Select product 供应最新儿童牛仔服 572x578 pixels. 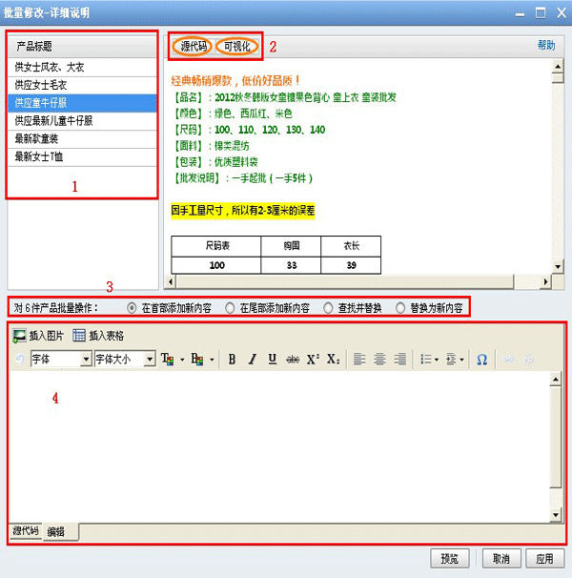[82, 121]
